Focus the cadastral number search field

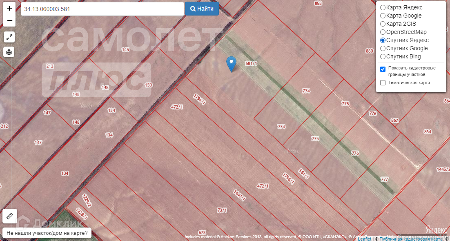click(x=102, y=9)
